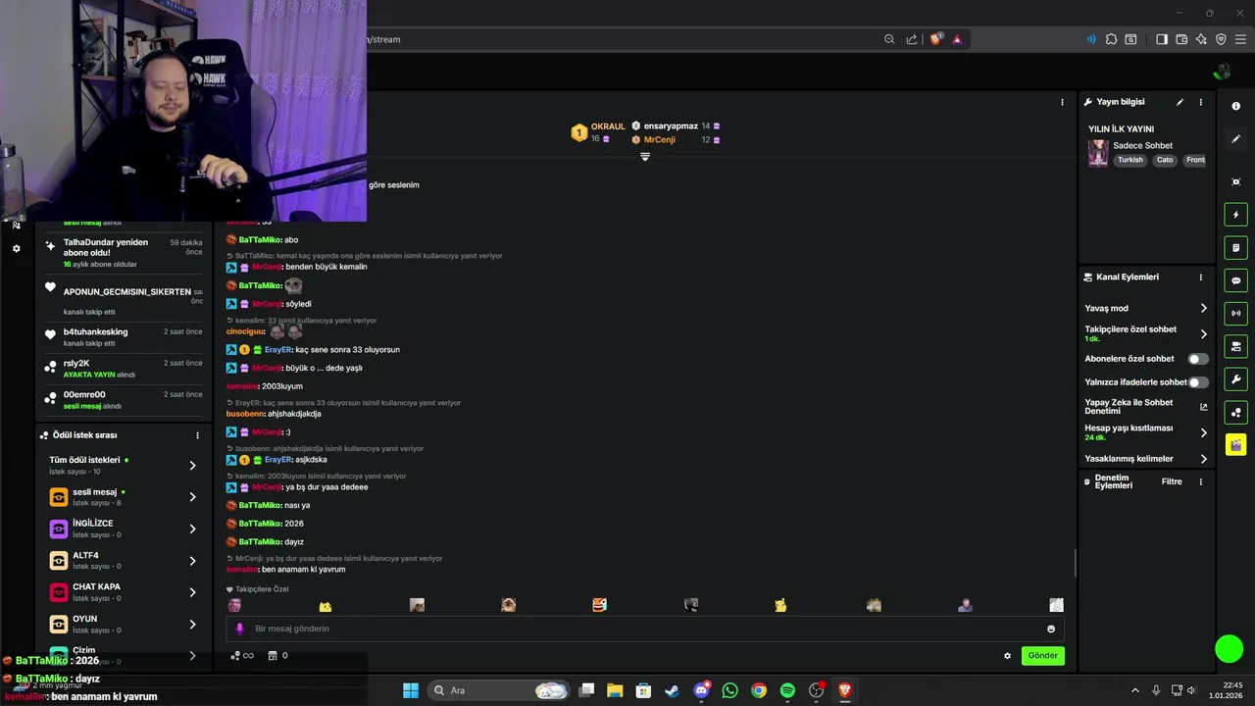Expand Yasaklanmış kelimeler list
This screenshot has width=1255, height=706.
click(1203, 459)
